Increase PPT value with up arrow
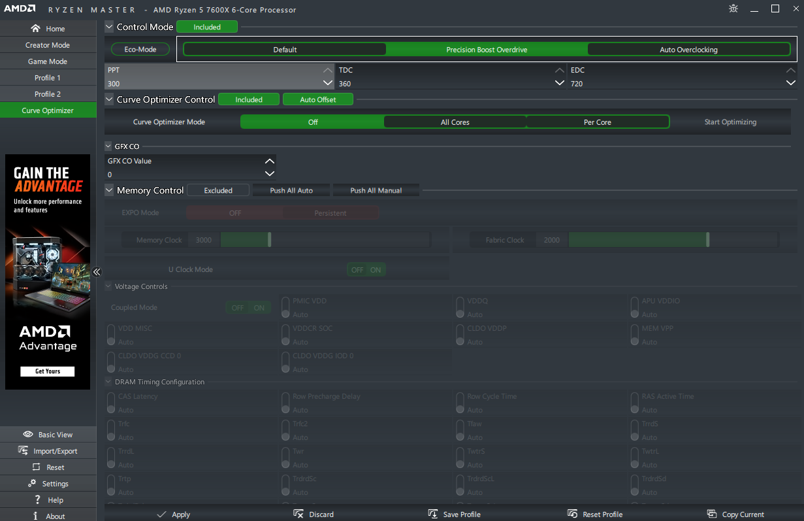 click(x=328, y=70)
